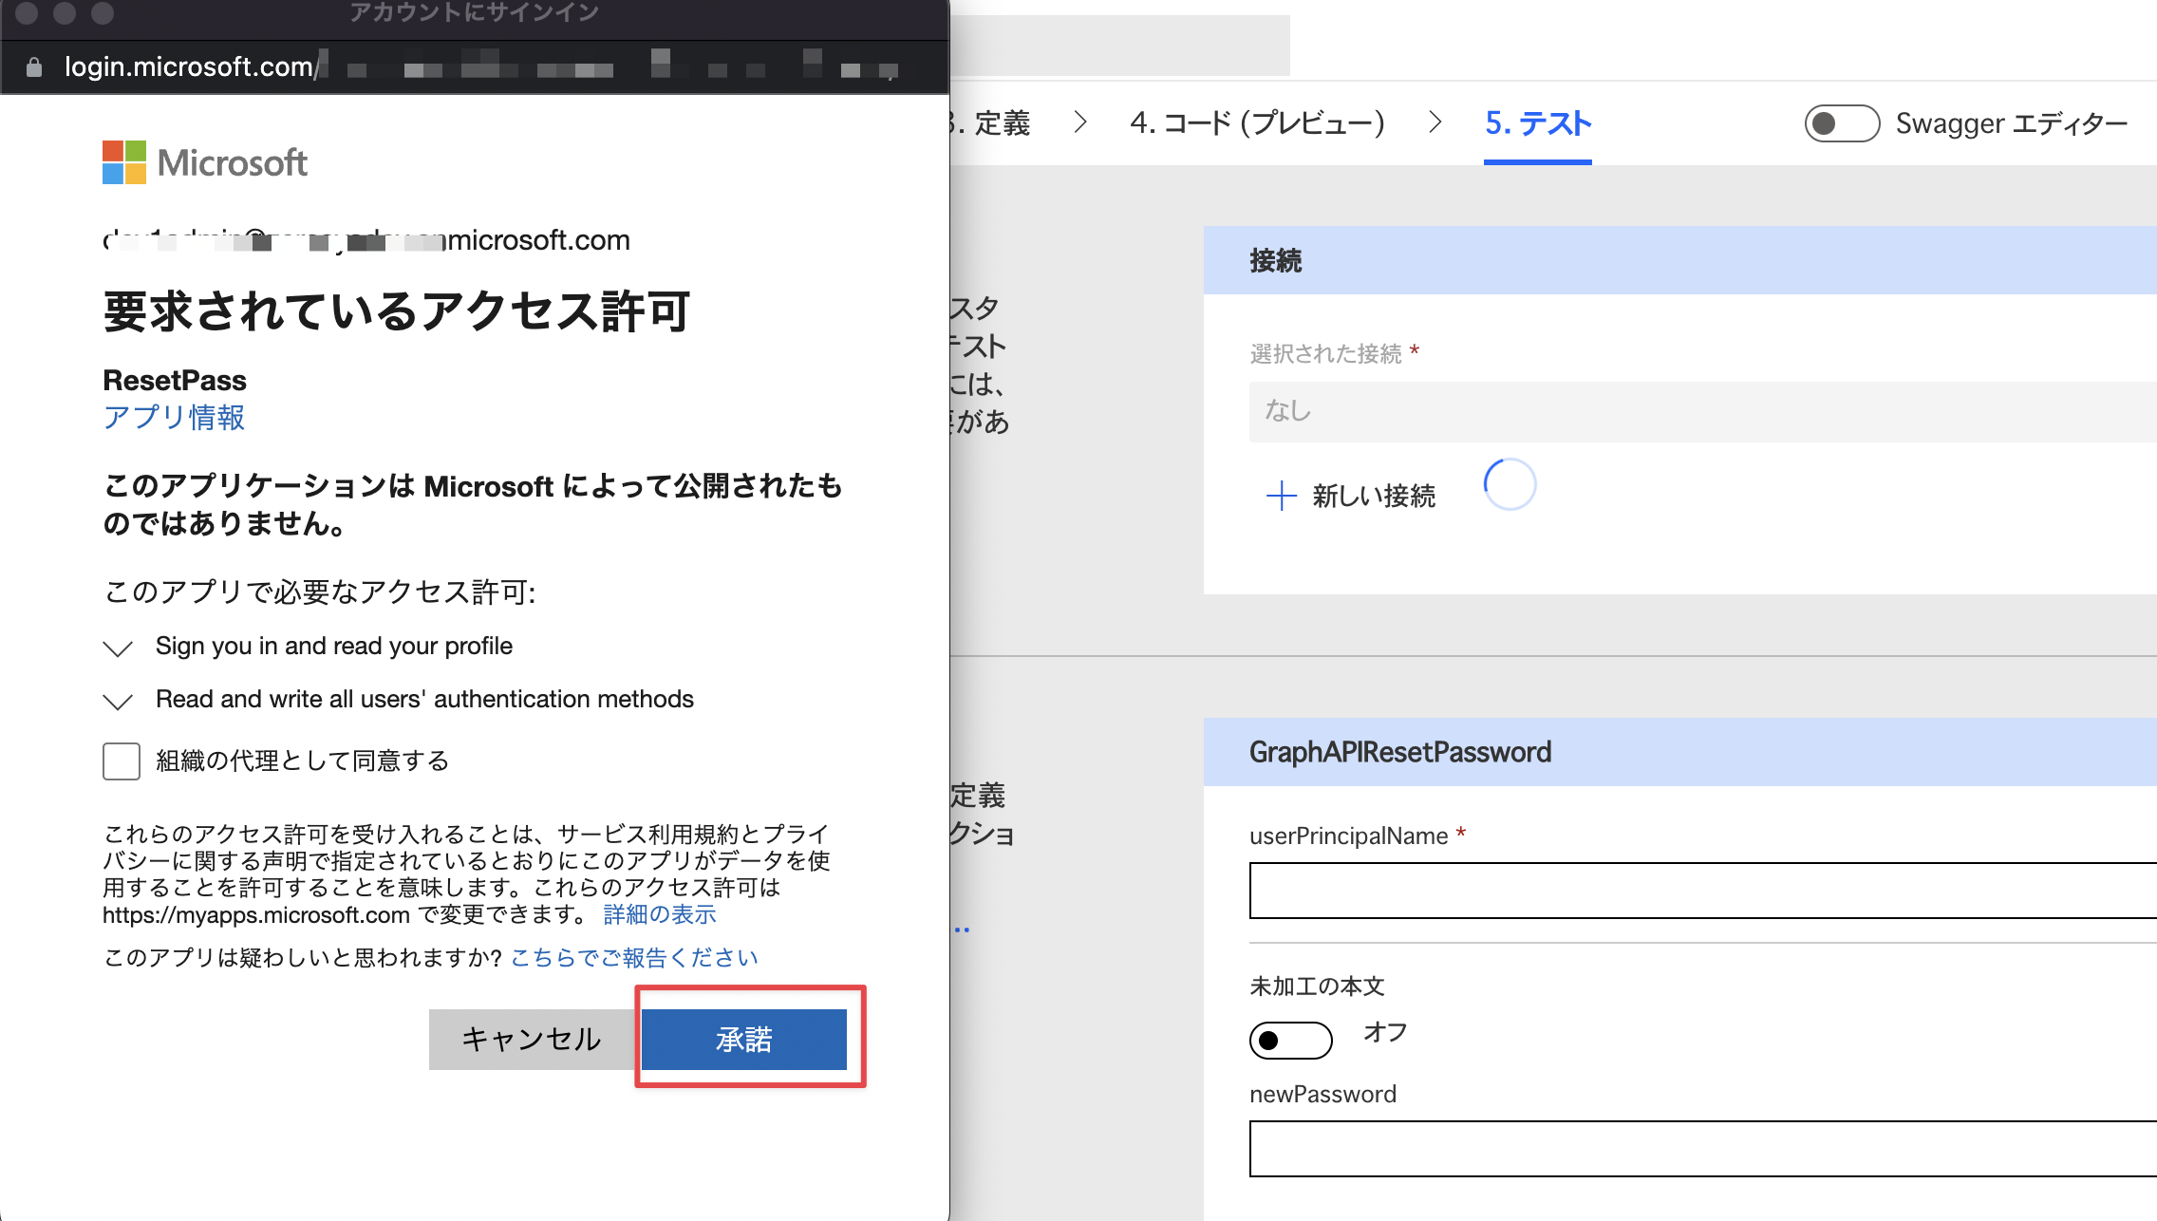Click the sign-in window close button
2157x1221 pixels.
pos(27,13)
